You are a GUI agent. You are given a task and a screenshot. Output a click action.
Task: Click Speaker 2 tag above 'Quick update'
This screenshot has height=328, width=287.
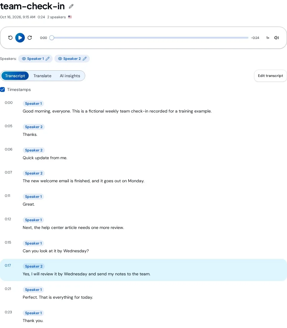tap(34, 150)
